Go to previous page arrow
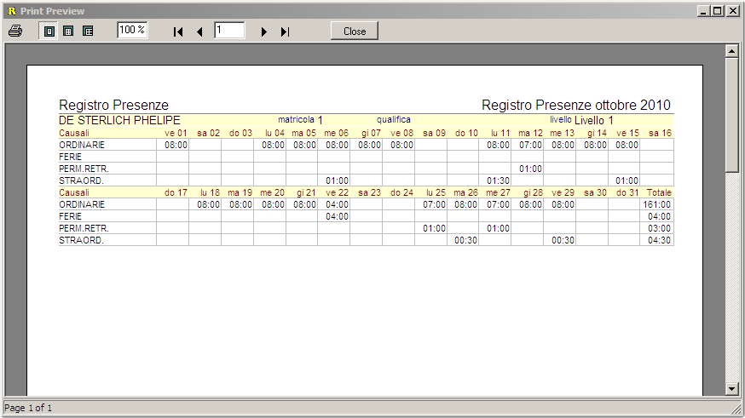The height and width of the screenshot is (418, 745). click(199, 31)
